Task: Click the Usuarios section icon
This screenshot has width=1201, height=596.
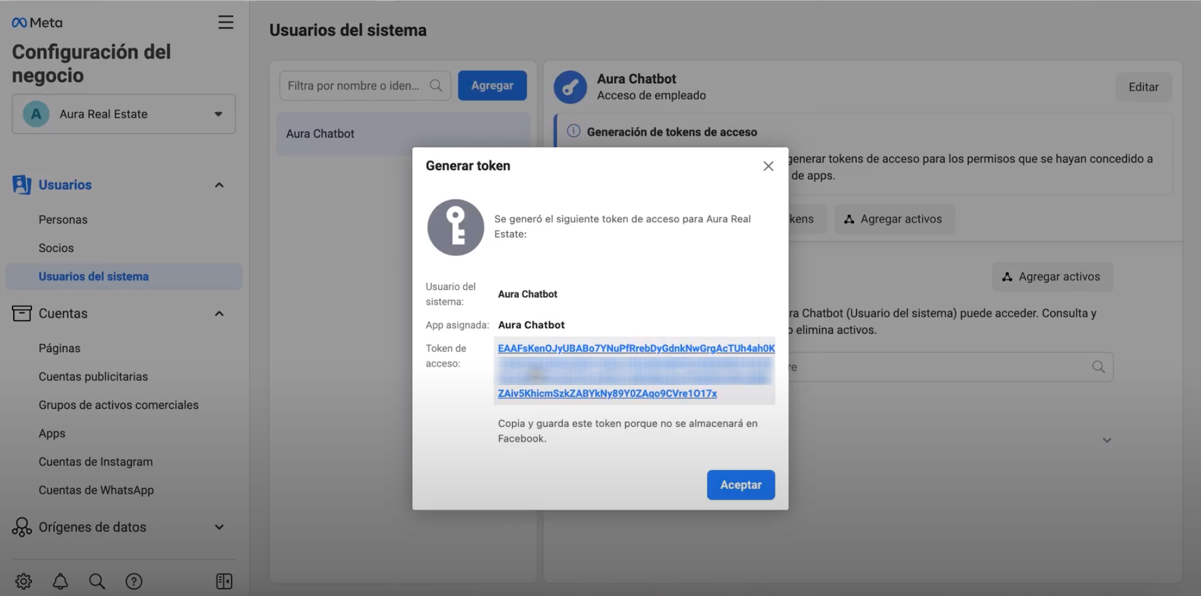Action: pyautogui.click(x=21, y=185)
